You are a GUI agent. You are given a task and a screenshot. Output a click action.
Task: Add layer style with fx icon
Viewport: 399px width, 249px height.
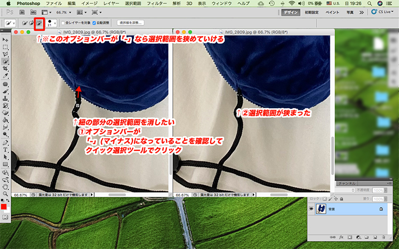[x=341, y=237]
